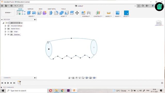
Task: Open the Display Settings dropdown
Action: 87,78
